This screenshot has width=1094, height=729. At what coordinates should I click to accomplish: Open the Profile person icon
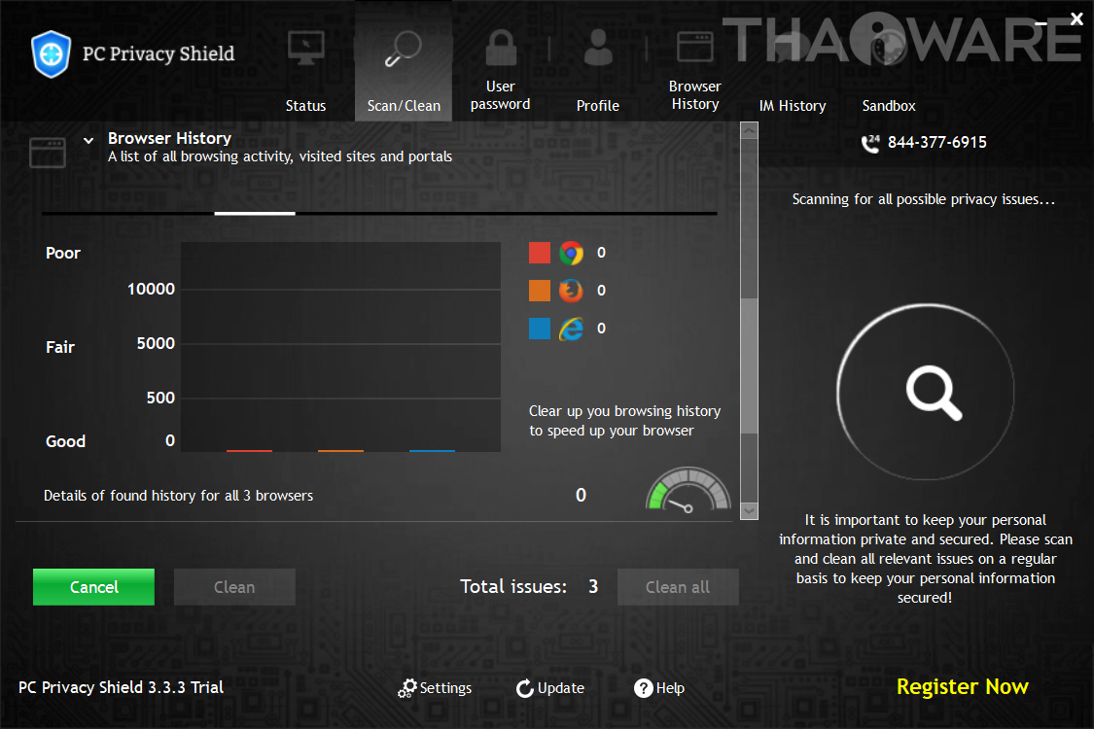[x=598, y=48]
